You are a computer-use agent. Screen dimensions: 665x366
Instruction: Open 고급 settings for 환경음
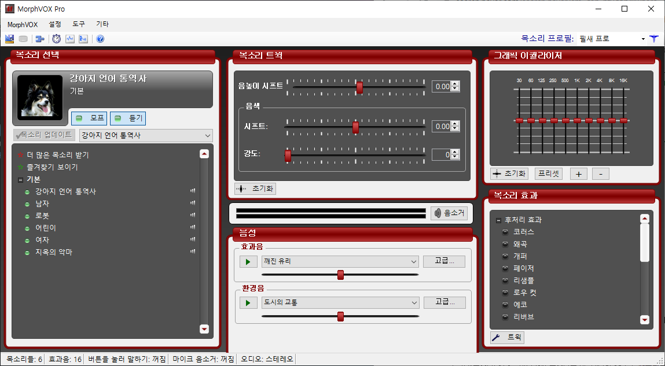[444, 303]
